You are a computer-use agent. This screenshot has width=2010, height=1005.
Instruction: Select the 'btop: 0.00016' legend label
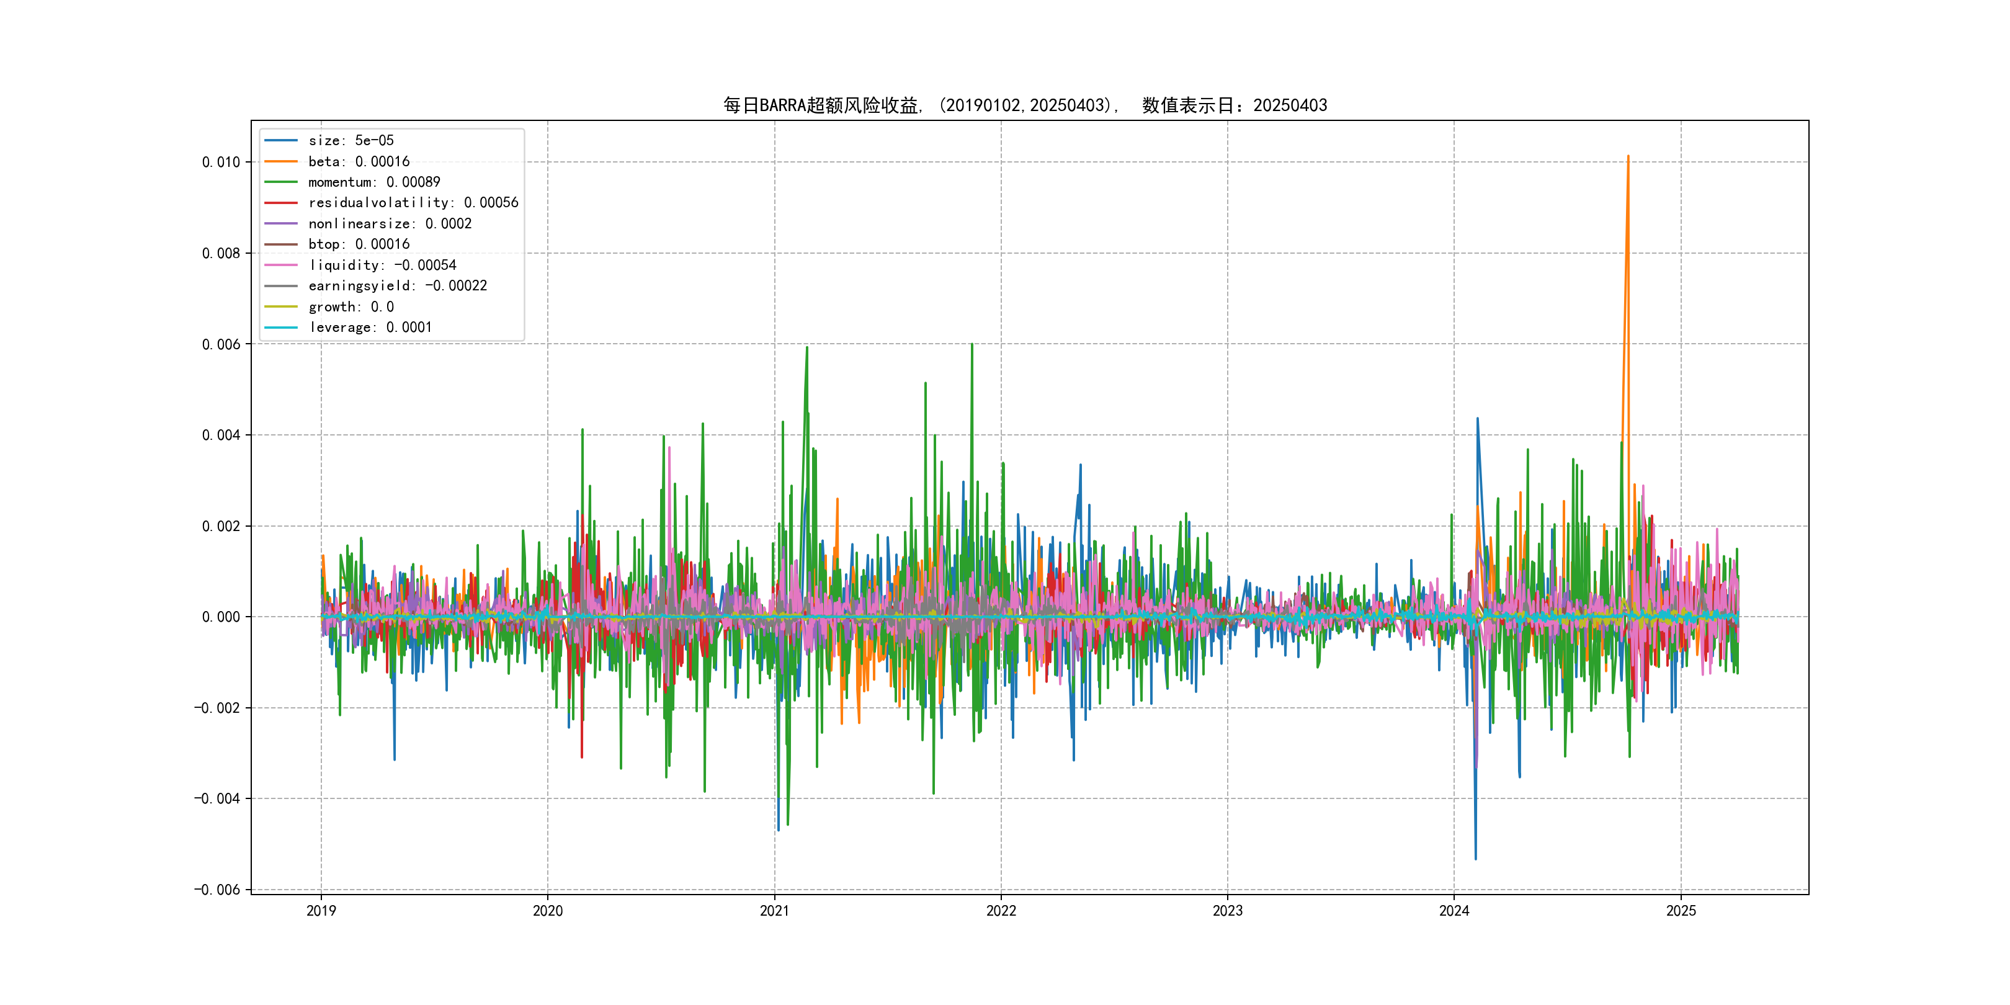pyautogui.click(x=359, y=244)
